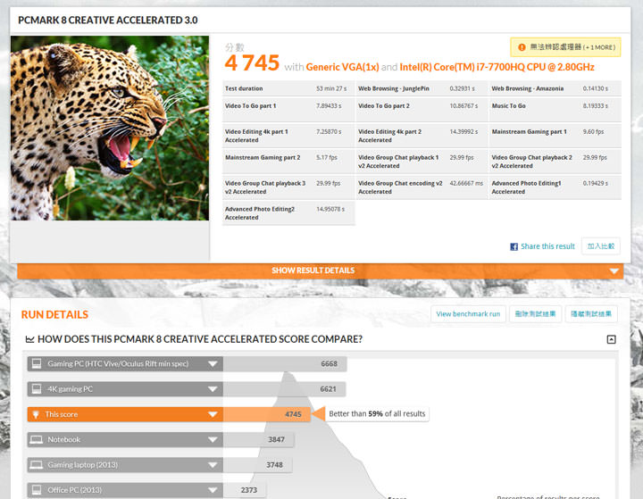Click the 加入比較 (add to compare) button
643x499 pixels.
point(600,245)
